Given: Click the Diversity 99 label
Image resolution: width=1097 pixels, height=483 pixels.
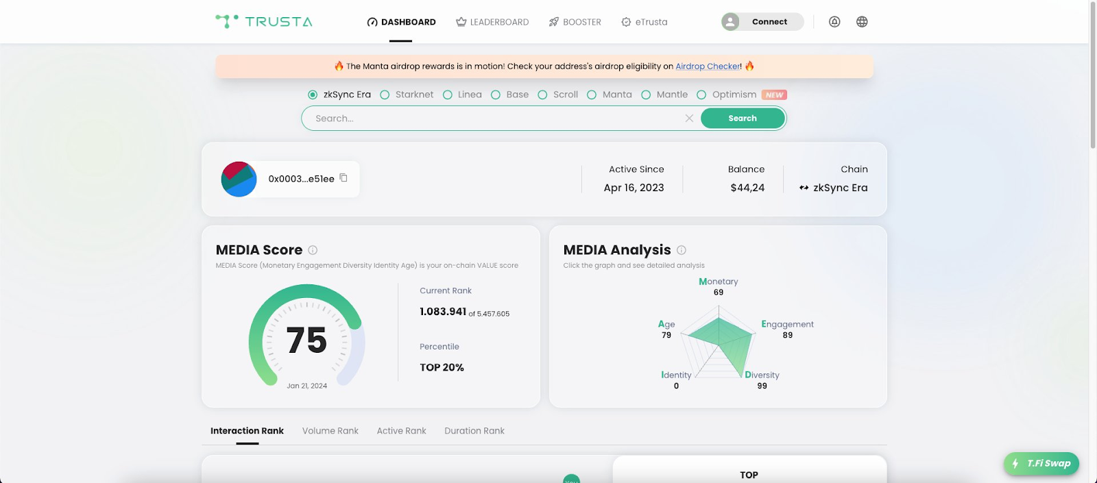Looking at the screenshot, I should [762, 380].
